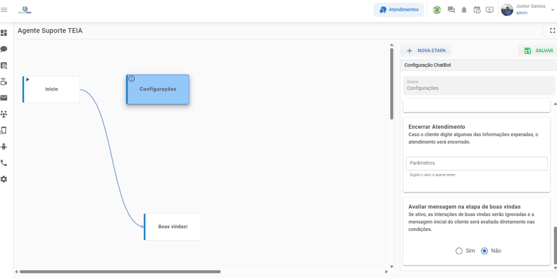Open the Atendimentos tab in header
This screenshot has height=278, width=557.
(399, 10)
